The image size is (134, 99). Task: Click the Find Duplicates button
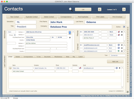click(x=83, y=17)
